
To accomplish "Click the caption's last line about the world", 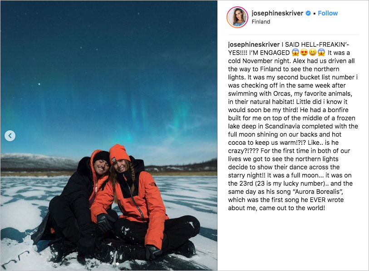I will pos(276,208).
